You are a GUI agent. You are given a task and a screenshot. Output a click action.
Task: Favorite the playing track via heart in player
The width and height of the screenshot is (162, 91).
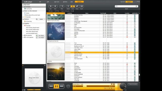point(112,84)
